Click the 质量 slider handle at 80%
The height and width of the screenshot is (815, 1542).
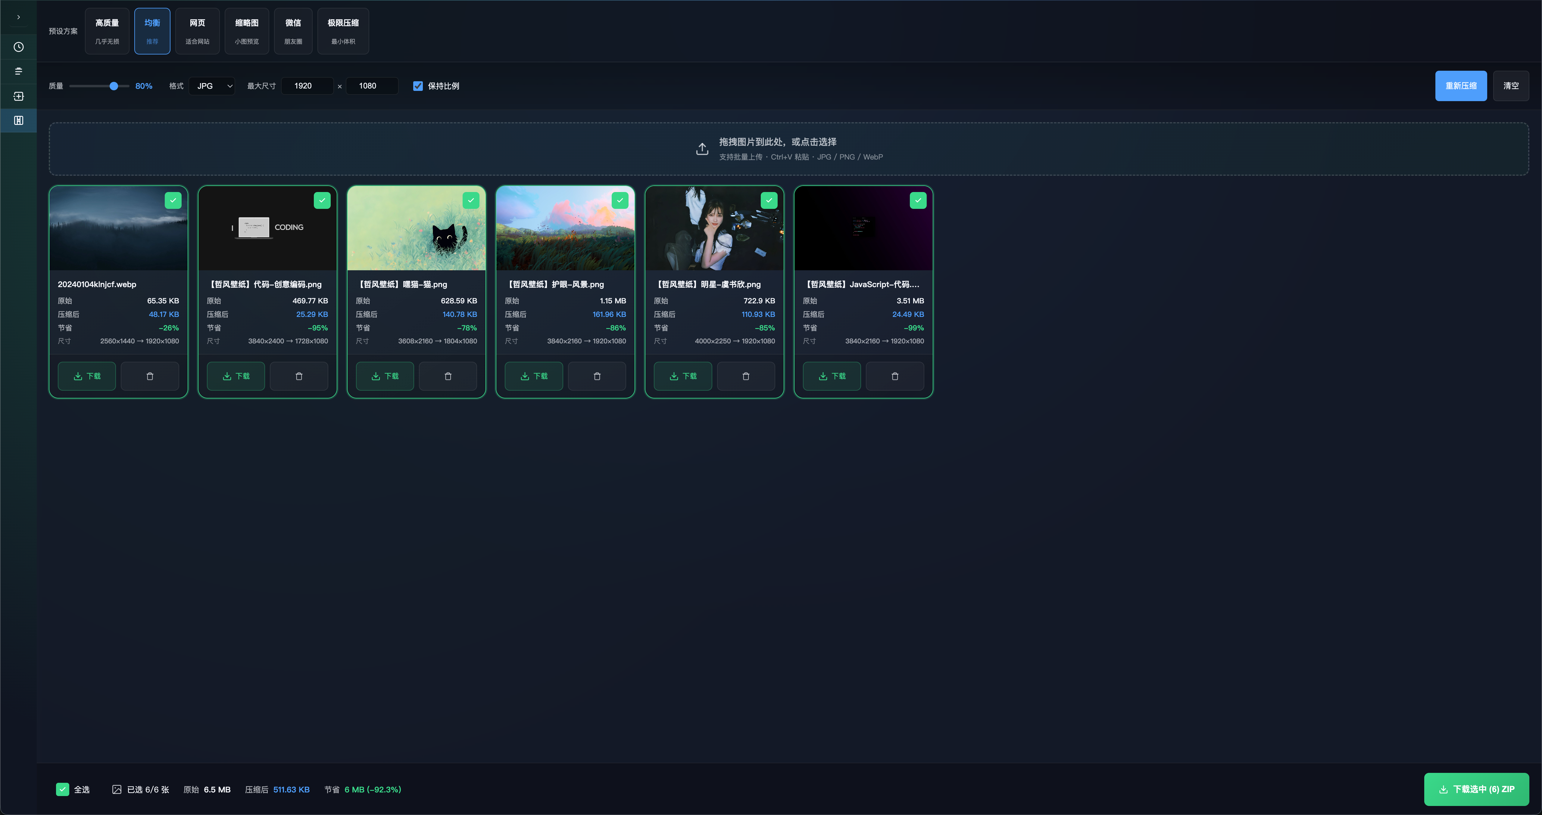point(114,86)
